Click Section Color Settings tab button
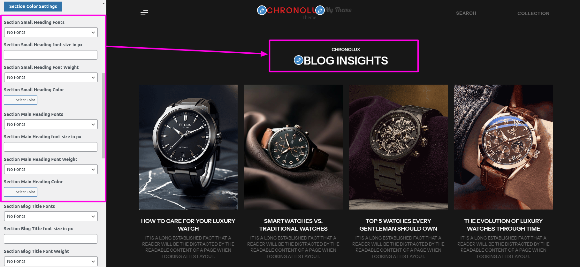 33,6
